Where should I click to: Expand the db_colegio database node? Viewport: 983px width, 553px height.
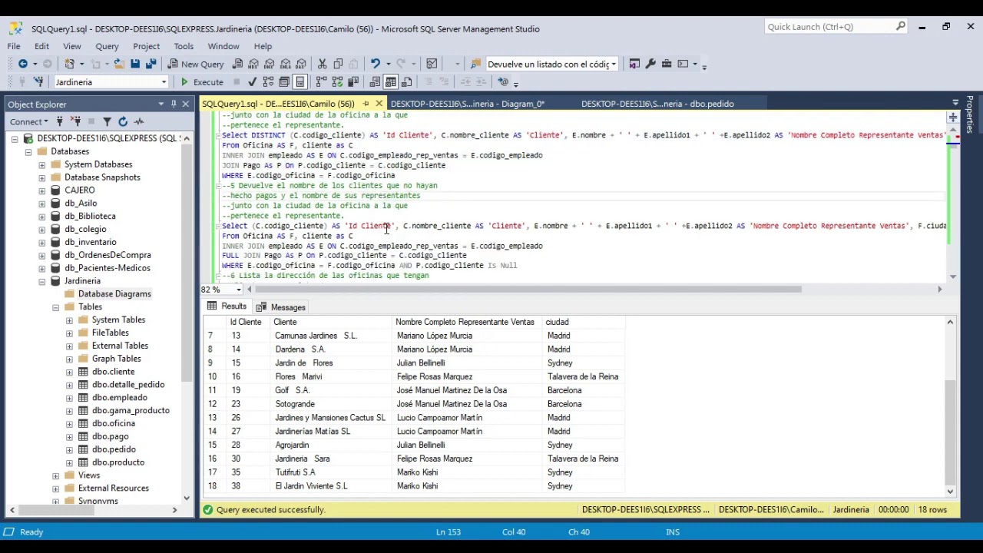click(x=42, y=229)
